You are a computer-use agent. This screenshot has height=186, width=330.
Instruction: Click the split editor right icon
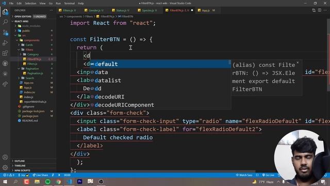tap(320, 10)
